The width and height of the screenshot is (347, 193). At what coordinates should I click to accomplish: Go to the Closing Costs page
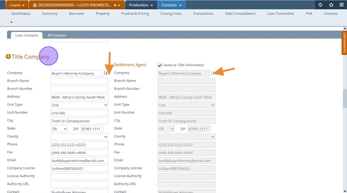click(171, 14)
